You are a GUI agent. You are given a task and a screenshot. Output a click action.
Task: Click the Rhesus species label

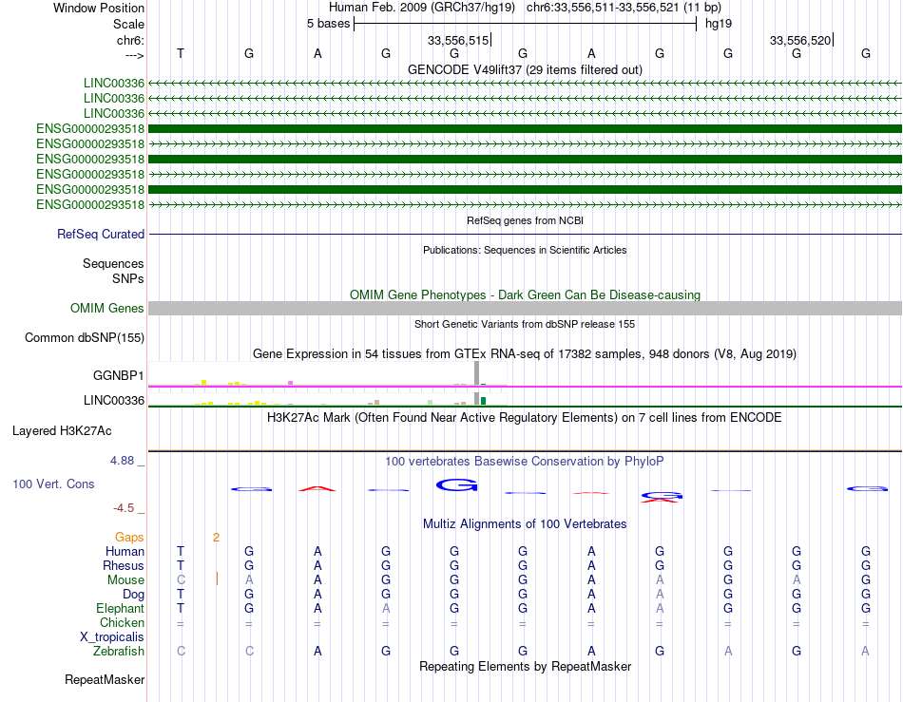click(x=124, y=565)
